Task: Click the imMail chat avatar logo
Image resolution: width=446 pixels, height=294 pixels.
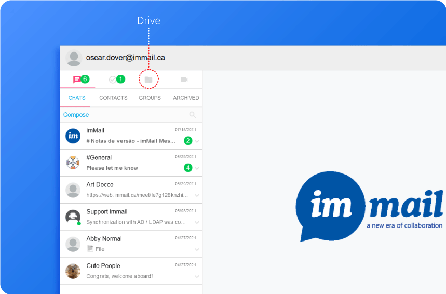Action: pos(73,136)
